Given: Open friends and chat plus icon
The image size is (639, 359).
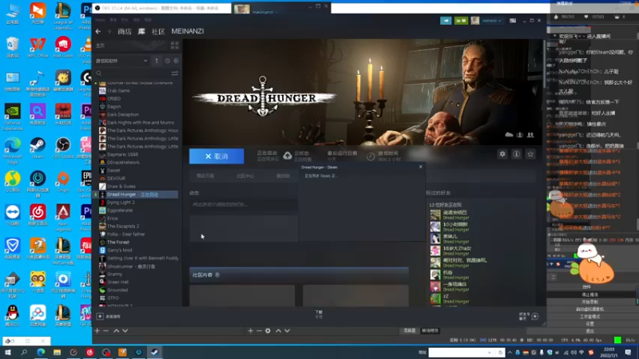Looking at the screenshot, I should [x=535, y=316].
